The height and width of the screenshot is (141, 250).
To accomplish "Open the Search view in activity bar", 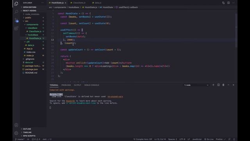I will click(16, 12).
